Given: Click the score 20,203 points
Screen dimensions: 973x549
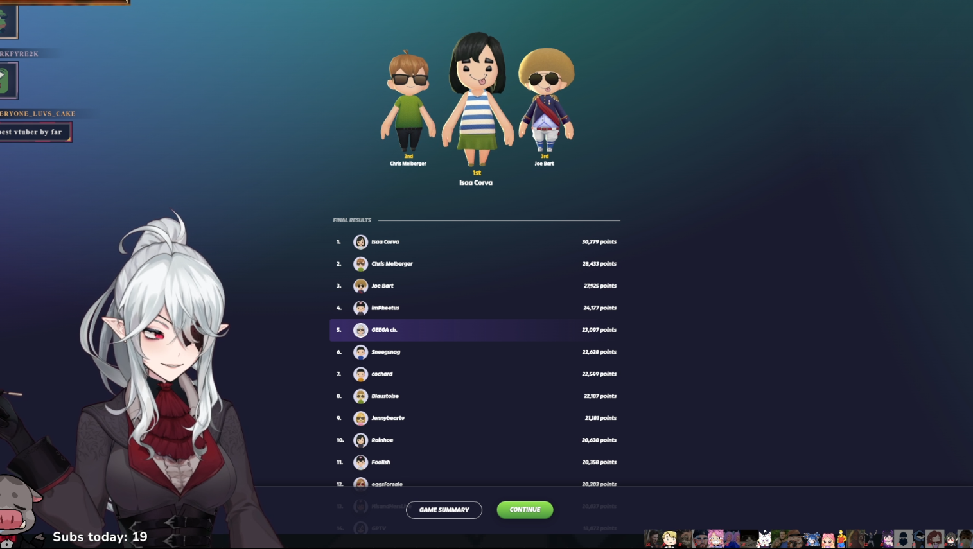Looking at the screenshot, I should click(x=599, y=484).
